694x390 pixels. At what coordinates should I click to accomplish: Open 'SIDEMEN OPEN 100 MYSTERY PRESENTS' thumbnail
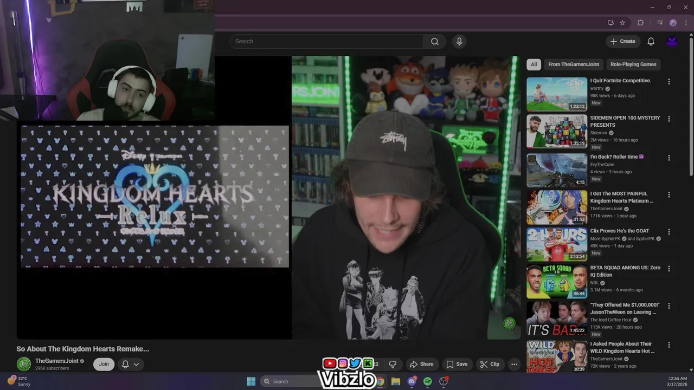(557, 131)
